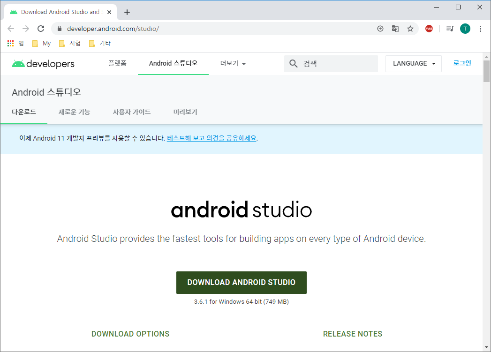This screenshot has width=491, height=352.
Task: Click DOWNLOAD ANDROID STUDIO button
Action: tap(242, 283)
